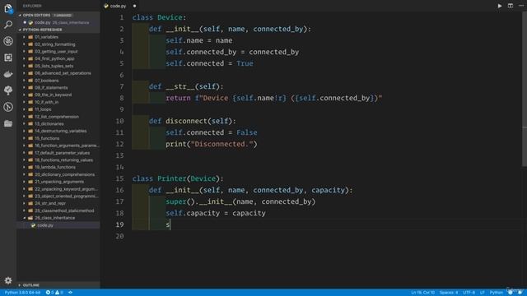Open the 11_loops folder
527x296 pixels.
click(58, 109)
